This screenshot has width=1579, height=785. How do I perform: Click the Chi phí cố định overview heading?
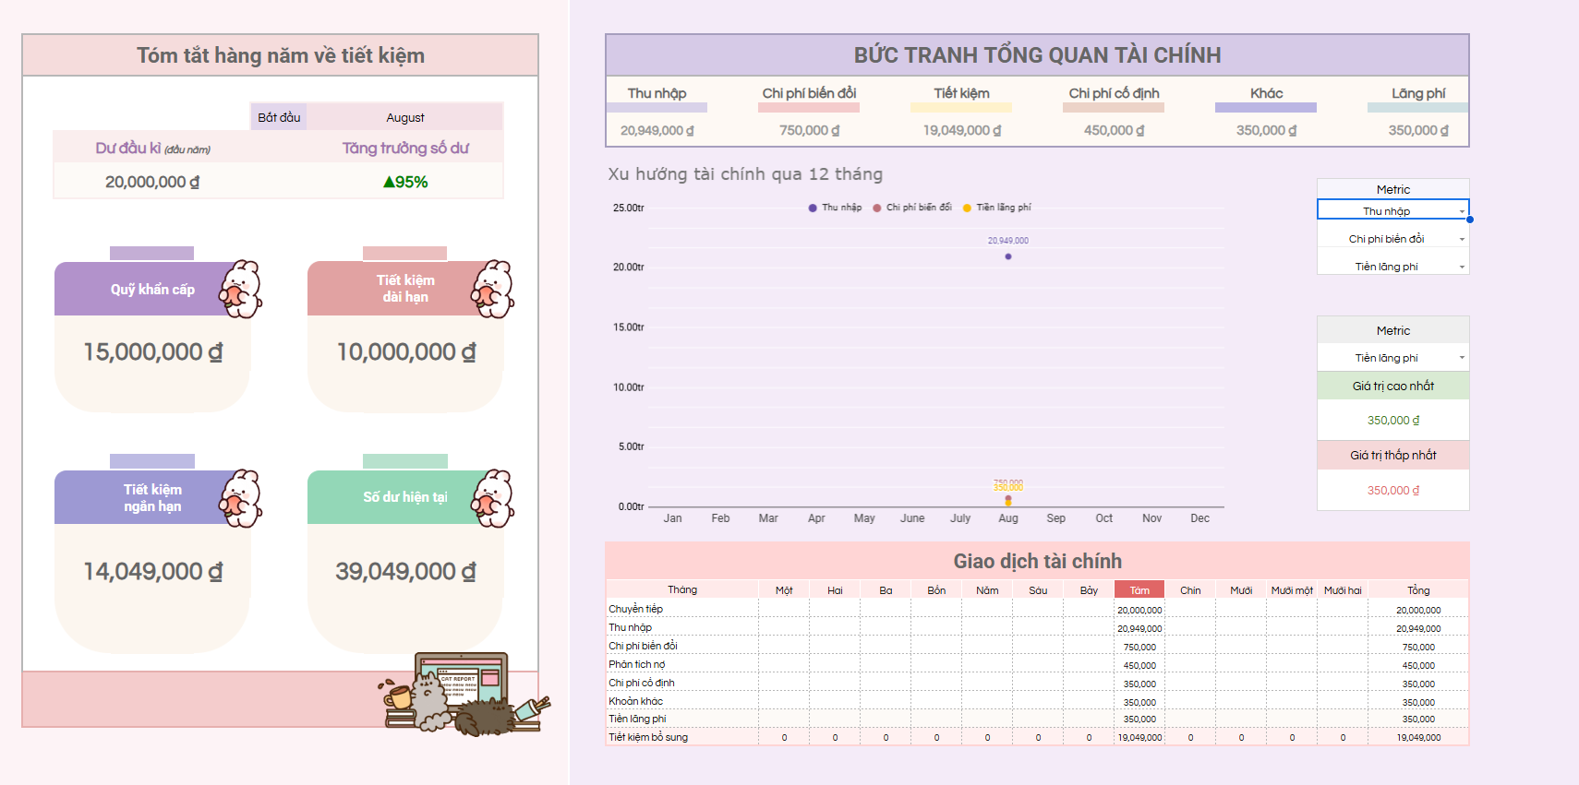tap(1114, 93)
